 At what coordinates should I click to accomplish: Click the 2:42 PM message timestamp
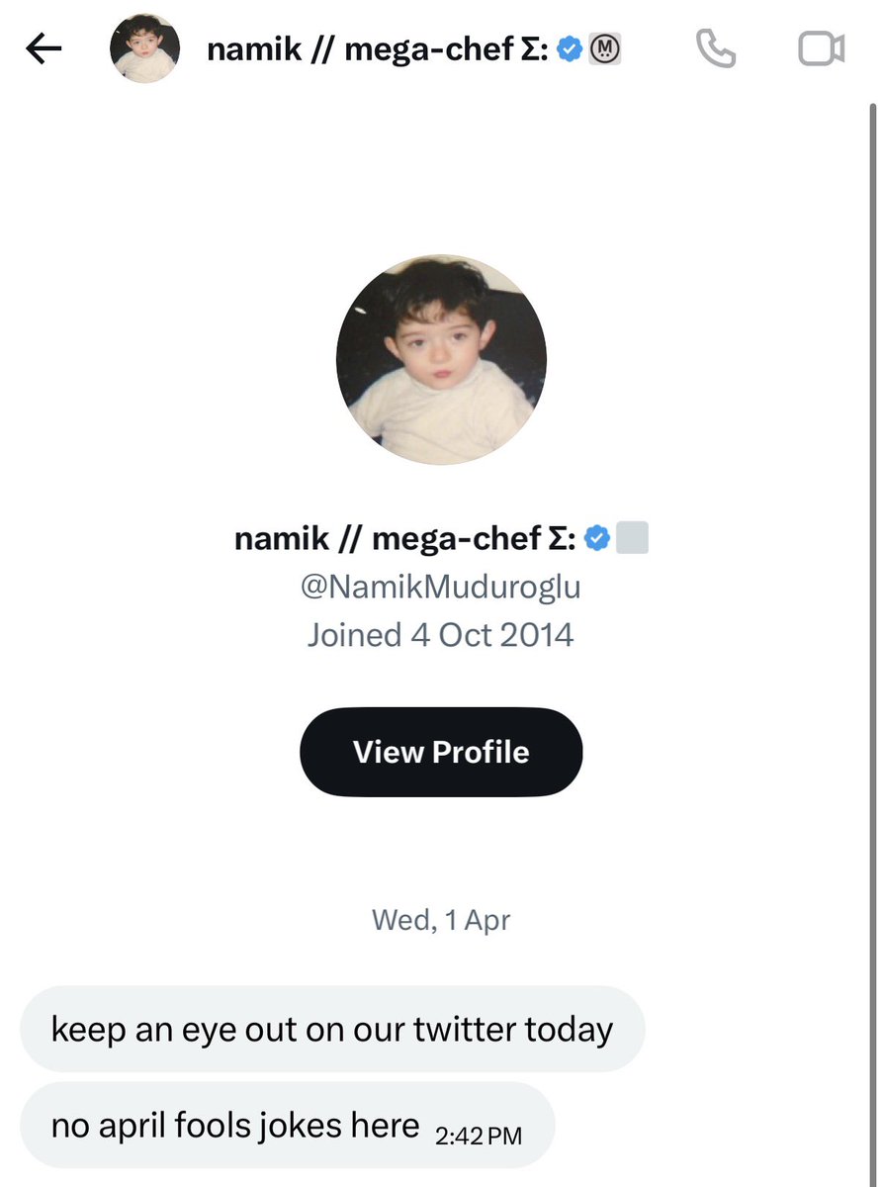[x=478, y=1136]
